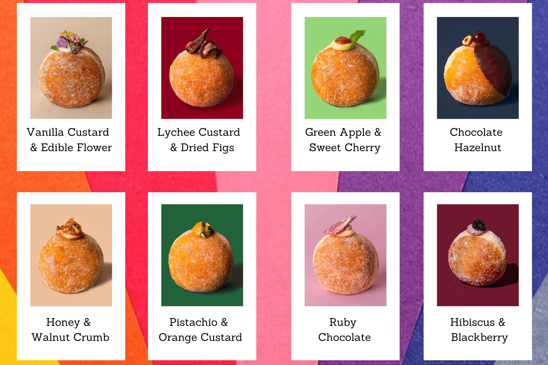Click the blackberry topping on hibiscus doughnut

coord(478,225)
